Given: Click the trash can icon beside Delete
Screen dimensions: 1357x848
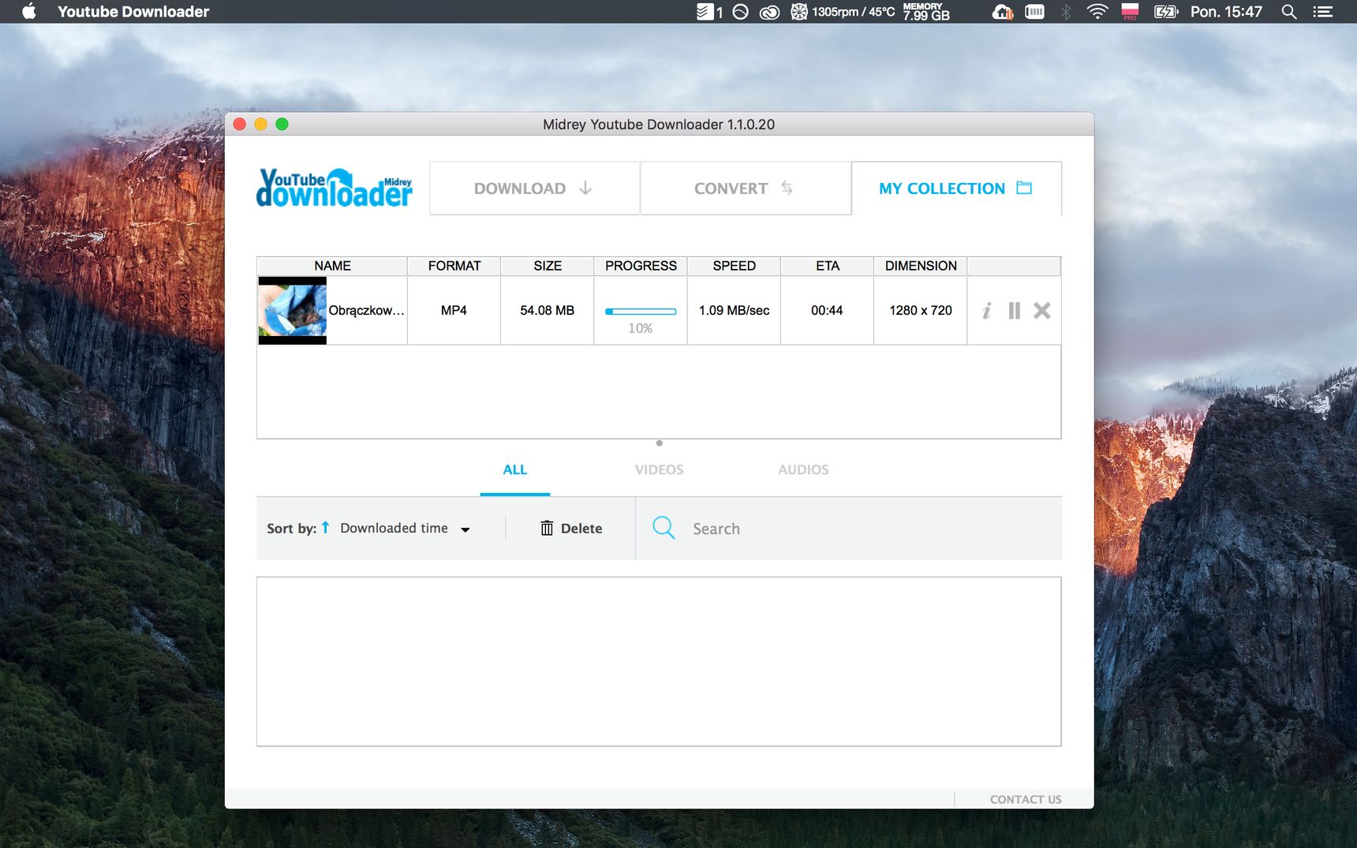Looking at the screenshot, I should (547, 528).
